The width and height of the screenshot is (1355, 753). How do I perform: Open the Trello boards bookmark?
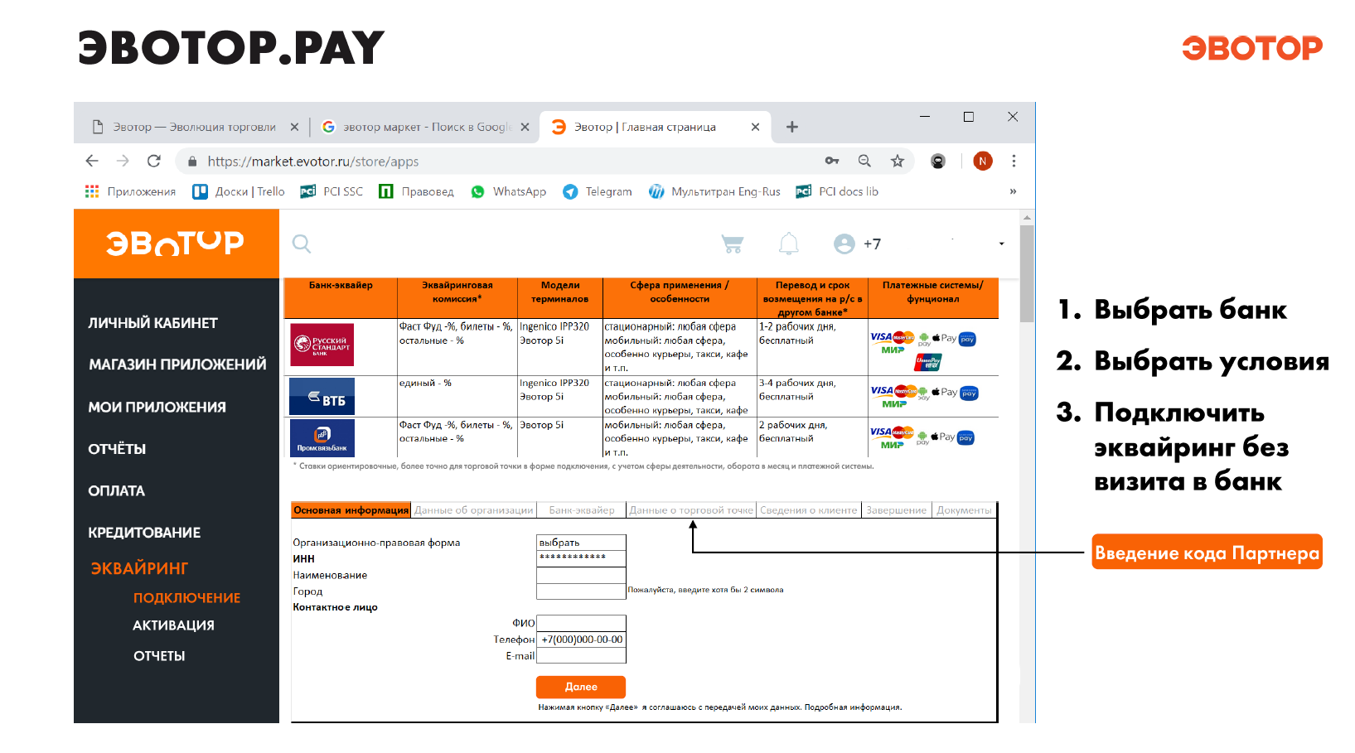[x=239, y=191]
